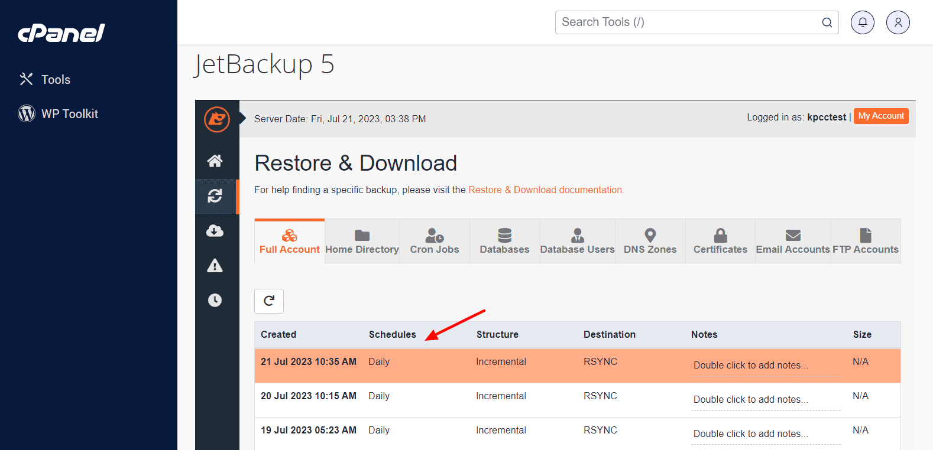Open the queue clock icon in sidebar
This screenshot has height=450, width=933.
click(215, 300)
